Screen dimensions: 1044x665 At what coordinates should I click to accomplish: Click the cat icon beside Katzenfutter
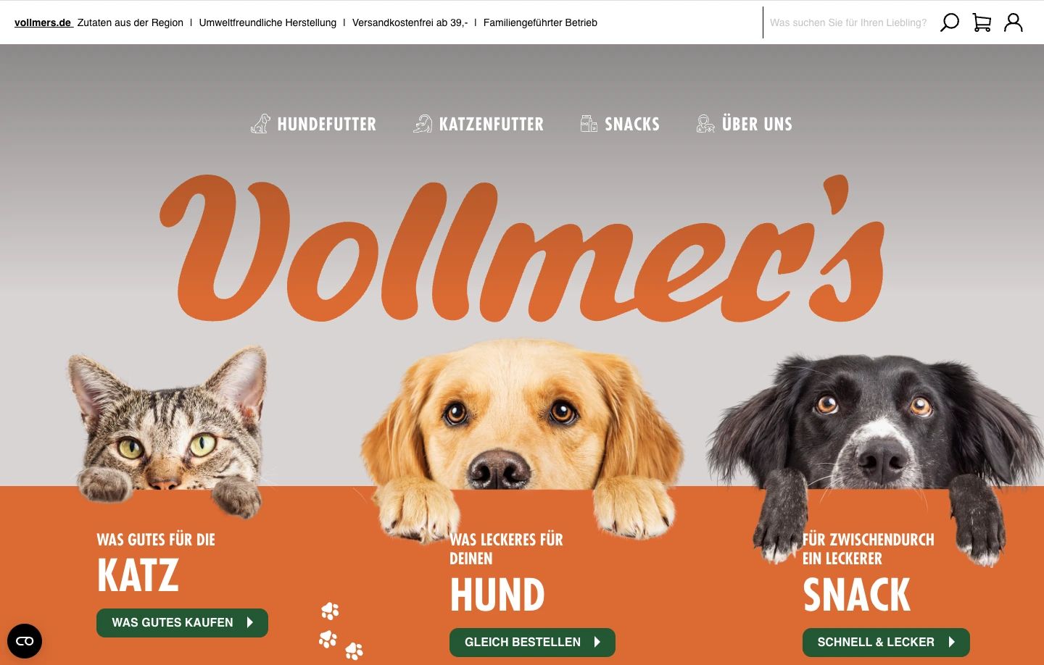[x=423, y=124]
